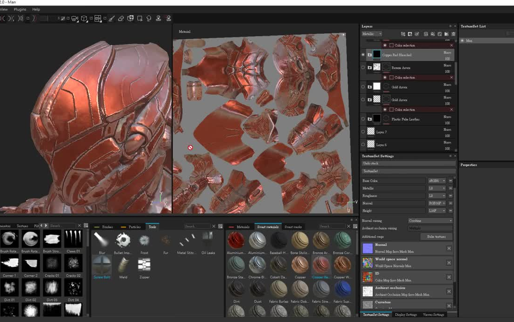Pick the Screw Bolt tool preset
This screenshot has height=322, width=514.
[x=102, y=266]
